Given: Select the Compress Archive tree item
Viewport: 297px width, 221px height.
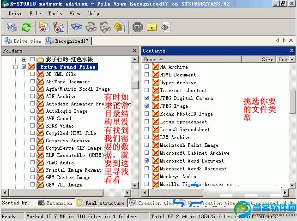Looking at the screenshot, I should coord(68,140).
